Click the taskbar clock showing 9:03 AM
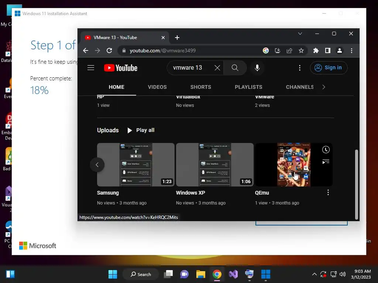Viewport: 378px width, 283px height. pos(361,274)
